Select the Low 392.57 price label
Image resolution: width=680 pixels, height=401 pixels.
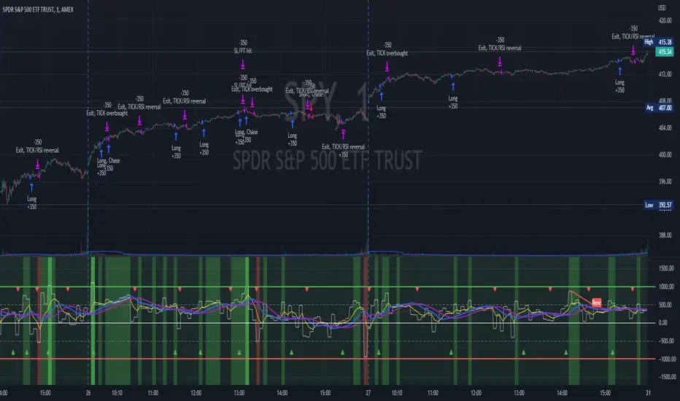pyautogui.click(x=658, y=205)
